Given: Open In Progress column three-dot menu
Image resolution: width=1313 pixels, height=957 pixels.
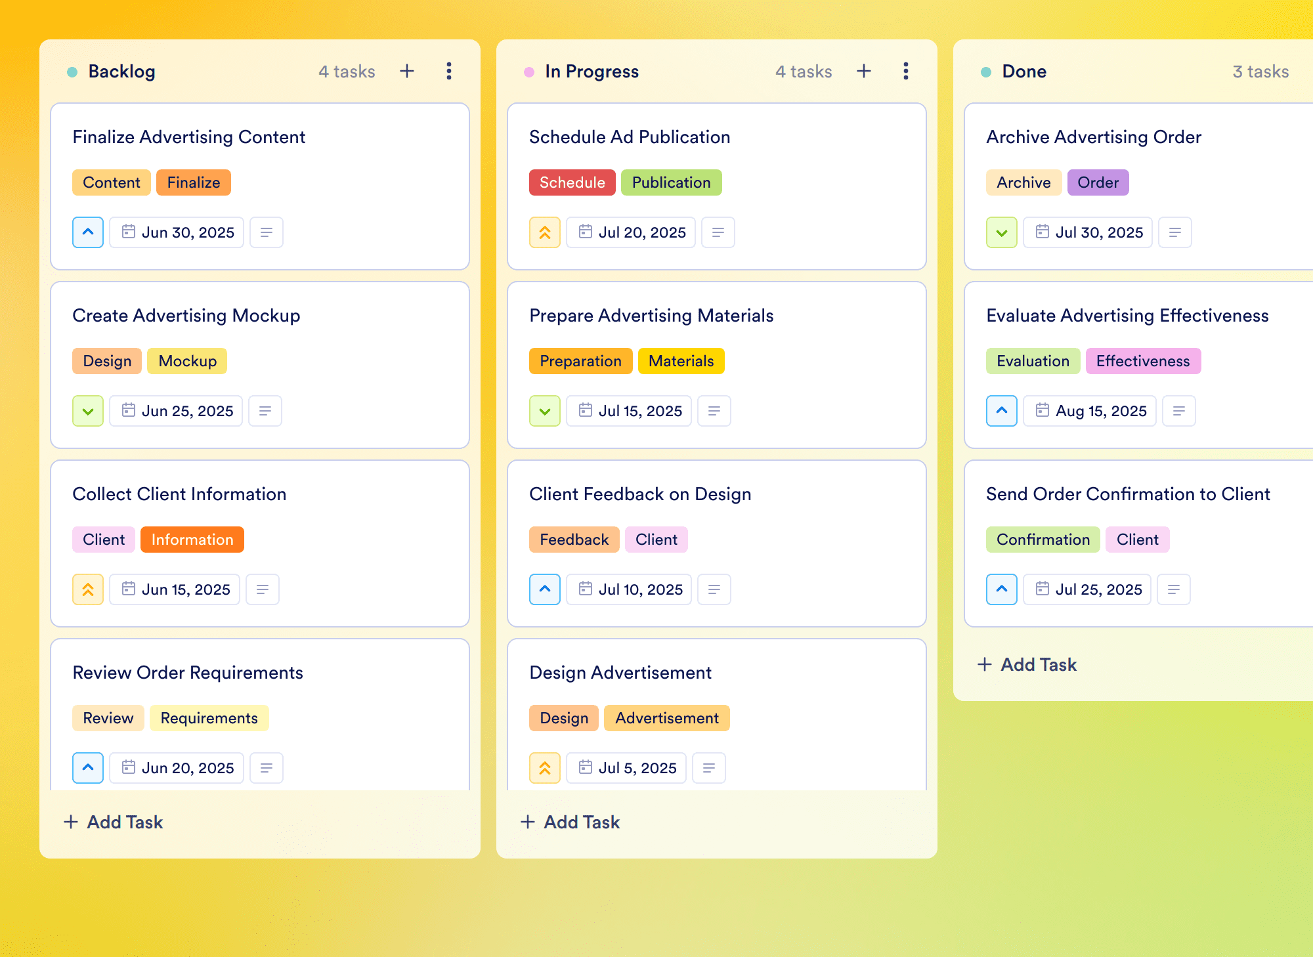Looking at the screenshot, I should [906, 71].
